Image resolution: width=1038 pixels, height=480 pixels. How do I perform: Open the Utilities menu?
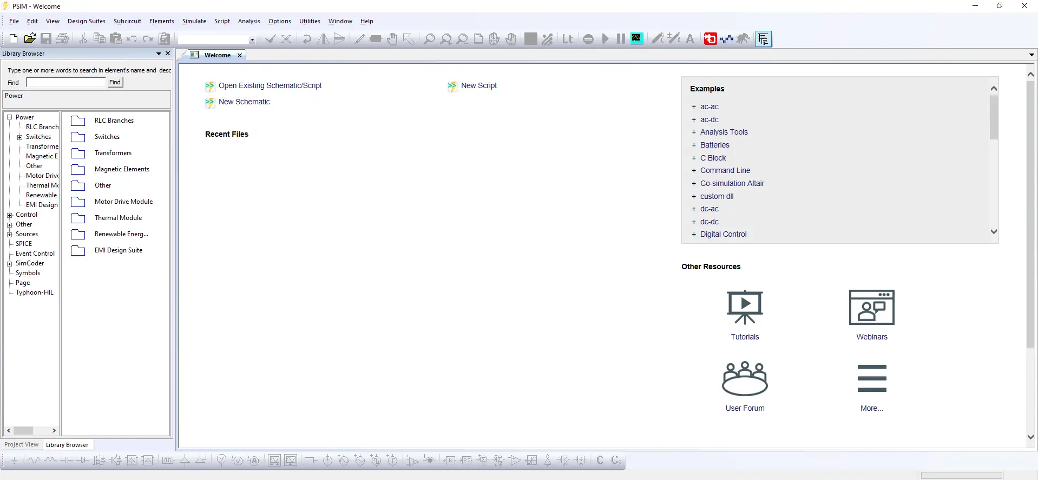[x=310, y=21]
